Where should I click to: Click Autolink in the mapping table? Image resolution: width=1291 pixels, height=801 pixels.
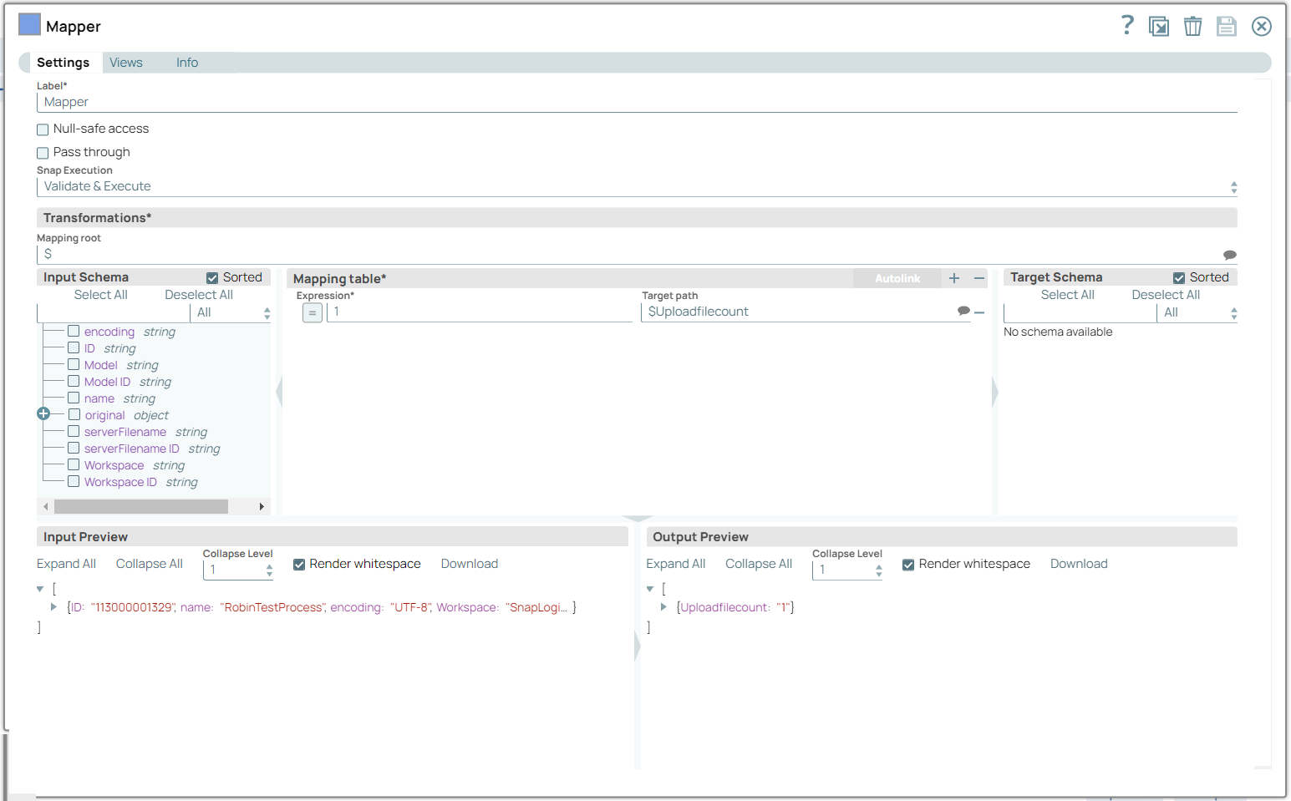click(x=897, y=278)
